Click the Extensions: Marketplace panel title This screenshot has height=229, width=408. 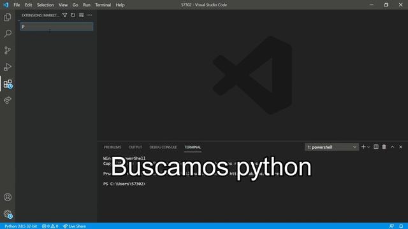click(x=40, y=15)
